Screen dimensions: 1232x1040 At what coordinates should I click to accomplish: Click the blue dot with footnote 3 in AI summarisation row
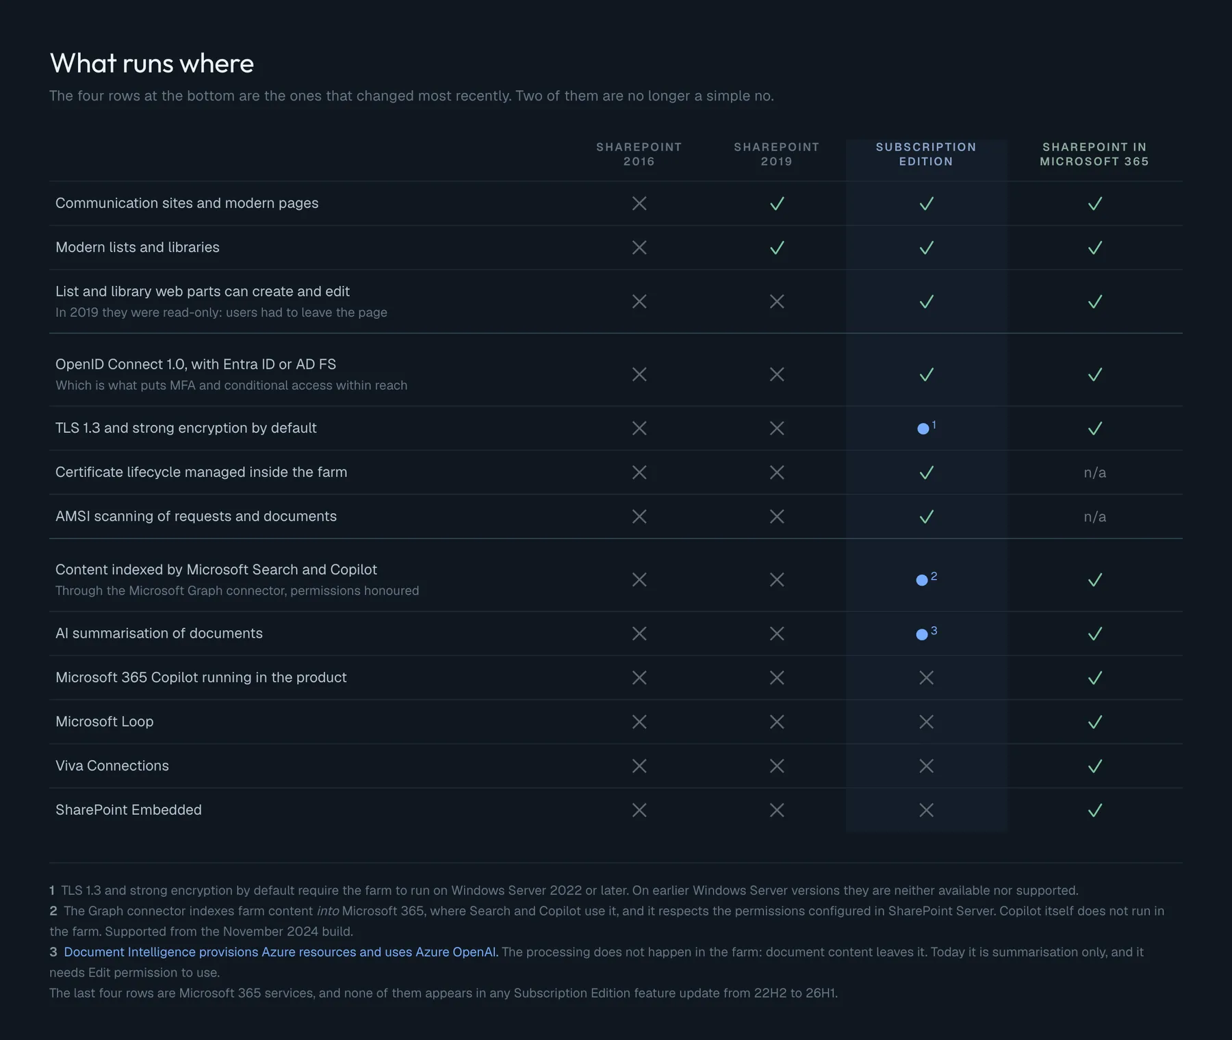point(922,634)
